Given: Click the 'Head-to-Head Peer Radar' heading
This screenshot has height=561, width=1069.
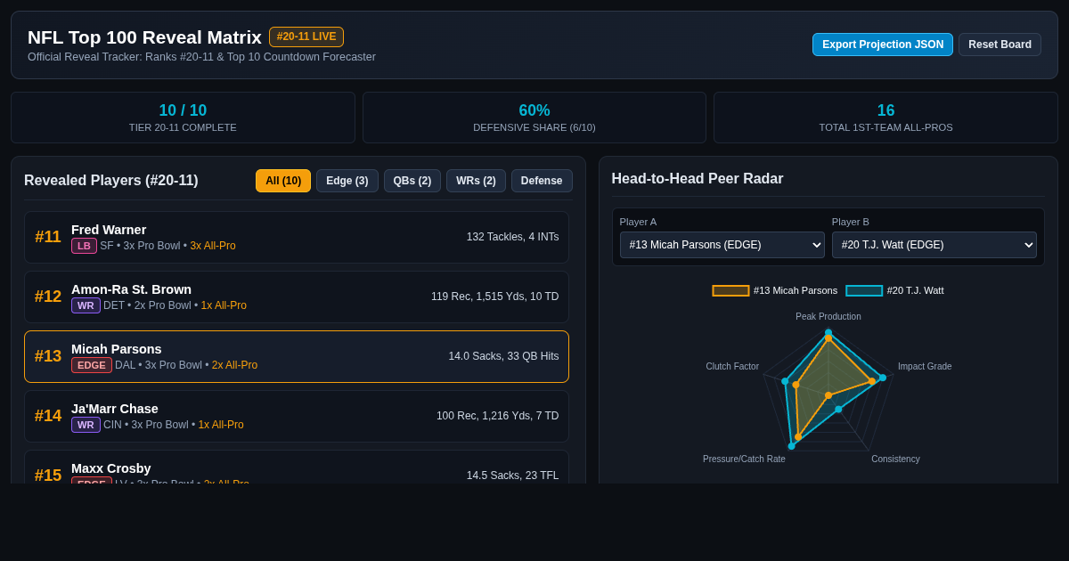Looking at the screenshot, I should 698,178.
